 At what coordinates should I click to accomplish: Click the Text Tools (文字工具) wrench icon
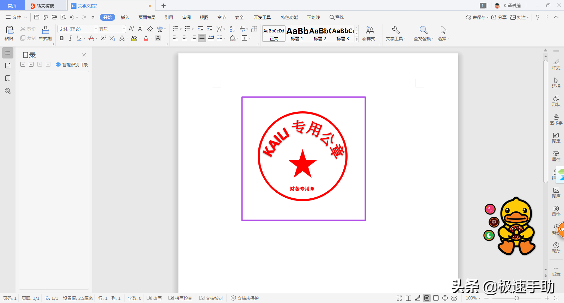[396, 30]
